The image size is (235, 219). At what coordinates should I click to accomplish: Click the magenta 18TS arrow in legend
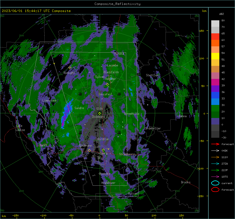215,177
